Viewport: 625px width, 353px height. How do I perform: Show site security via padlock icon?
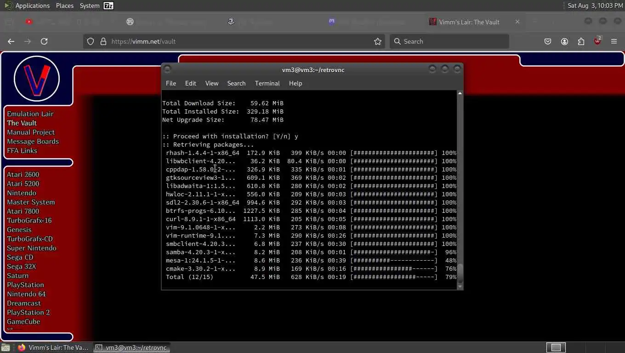[x=103, y=41]
